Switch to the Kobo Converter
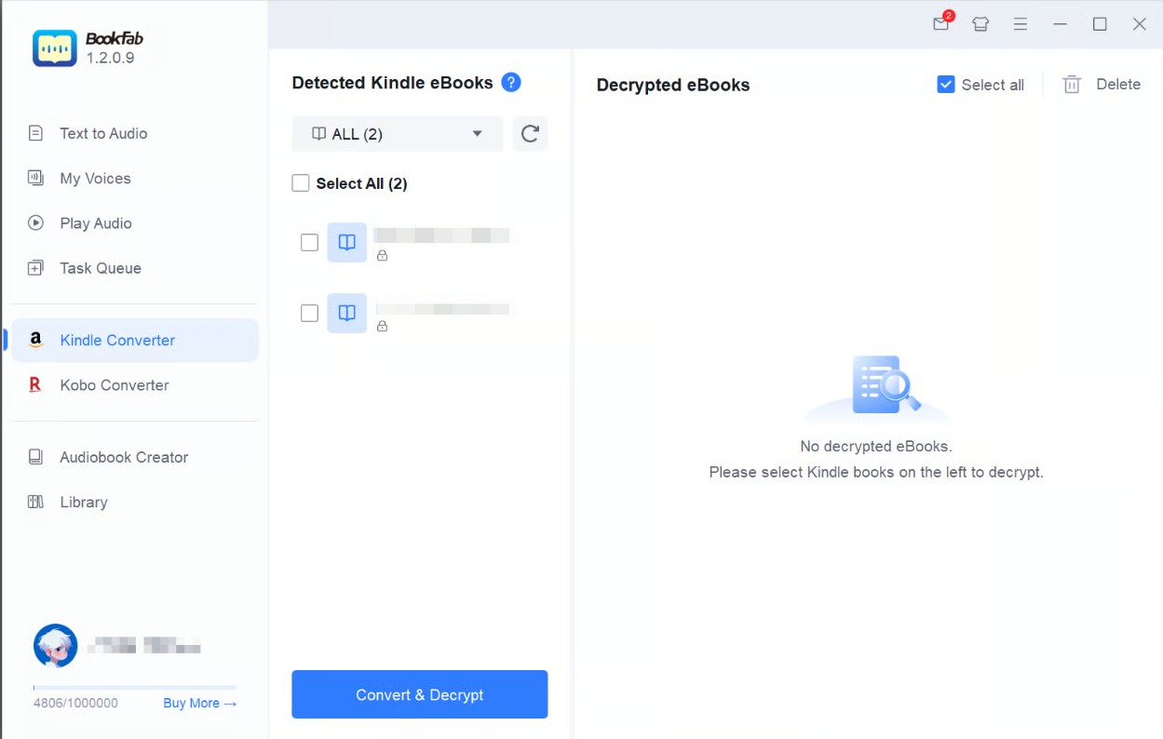 coord(114,384)
